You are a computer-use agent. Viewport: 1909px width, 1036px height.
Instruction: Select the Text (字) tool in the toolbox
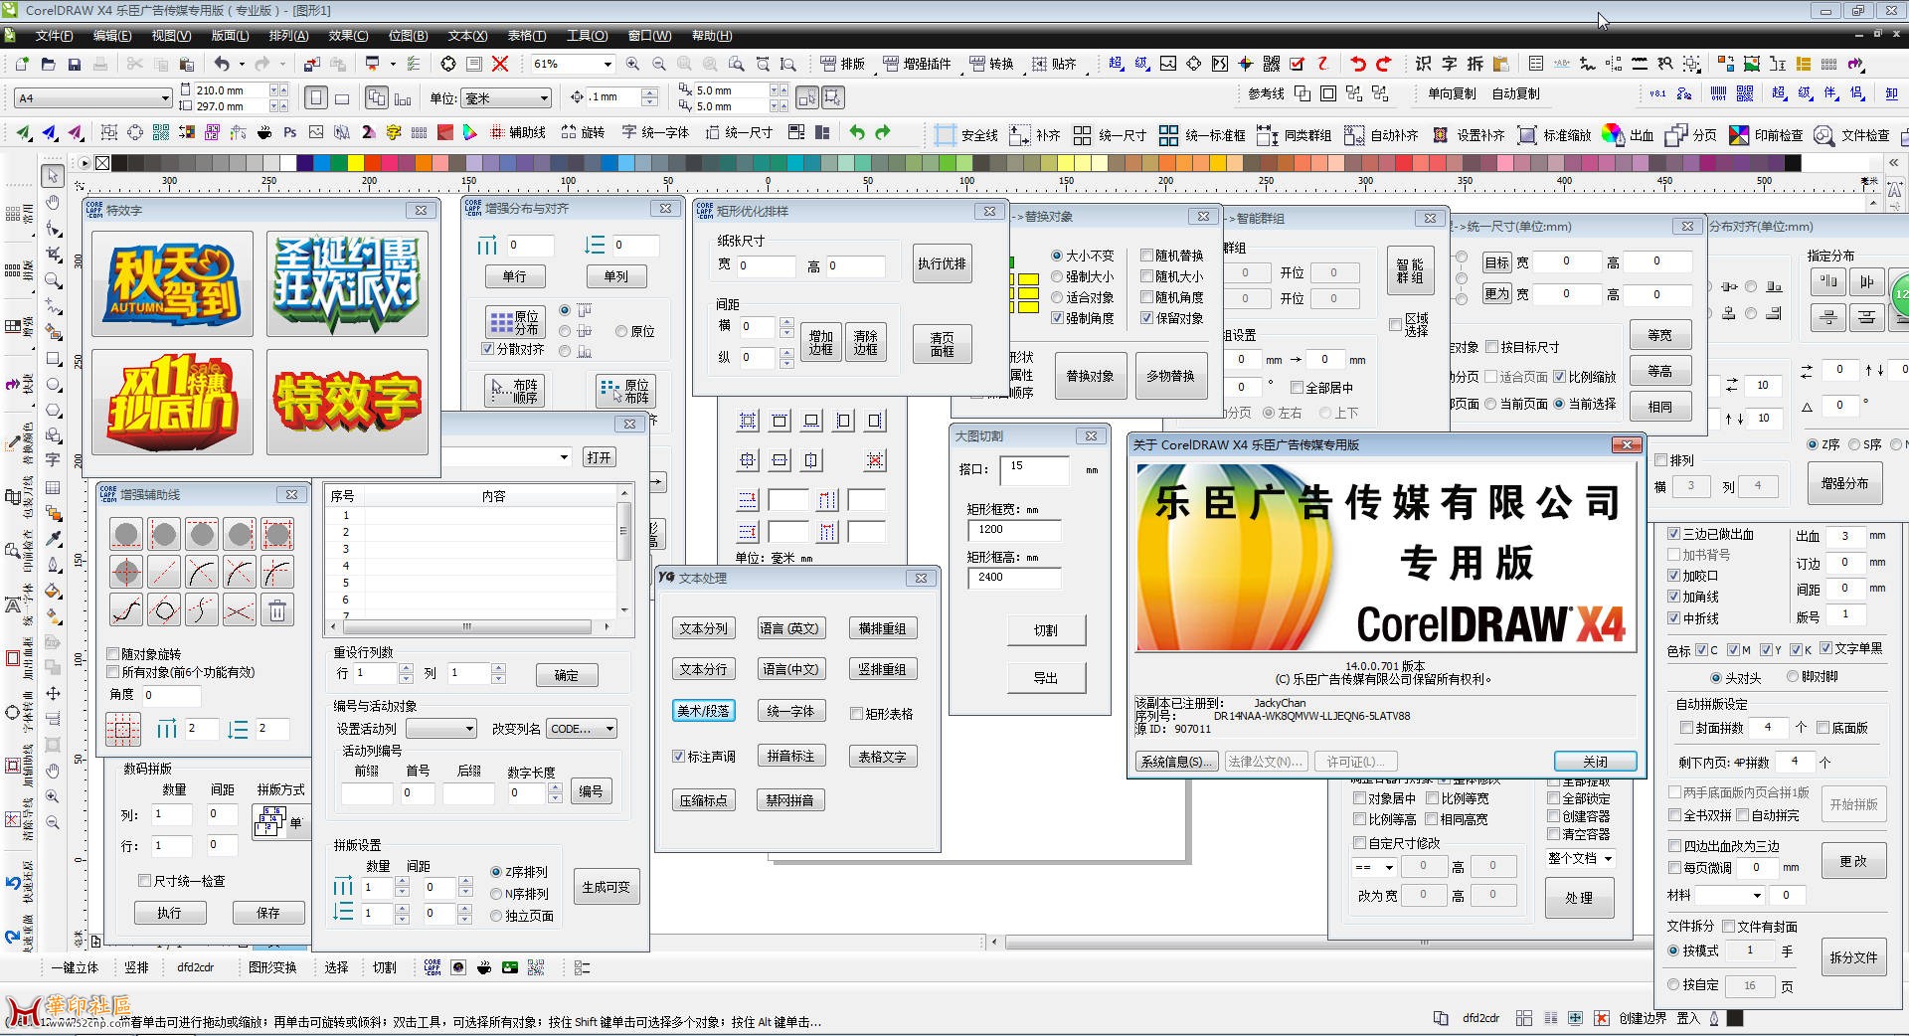coord(54,460)
